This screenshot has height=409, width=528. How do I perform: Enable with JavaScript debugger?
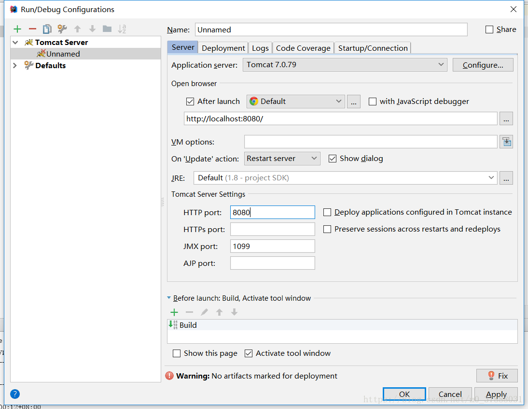coord(373,102)
